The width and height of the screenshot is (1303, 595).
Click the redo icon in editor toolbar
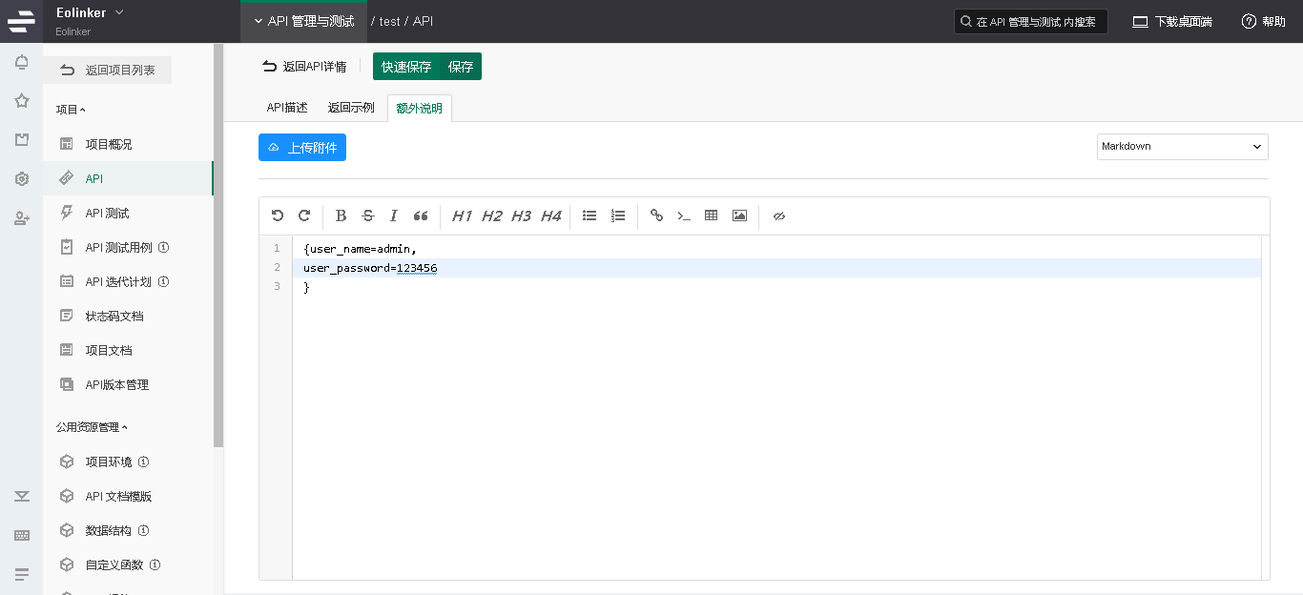tap(304, 215)
